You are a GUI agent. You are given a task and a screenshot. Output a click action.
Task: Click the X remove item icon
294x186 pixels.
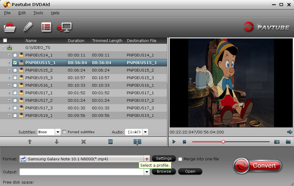pos(83,142)
